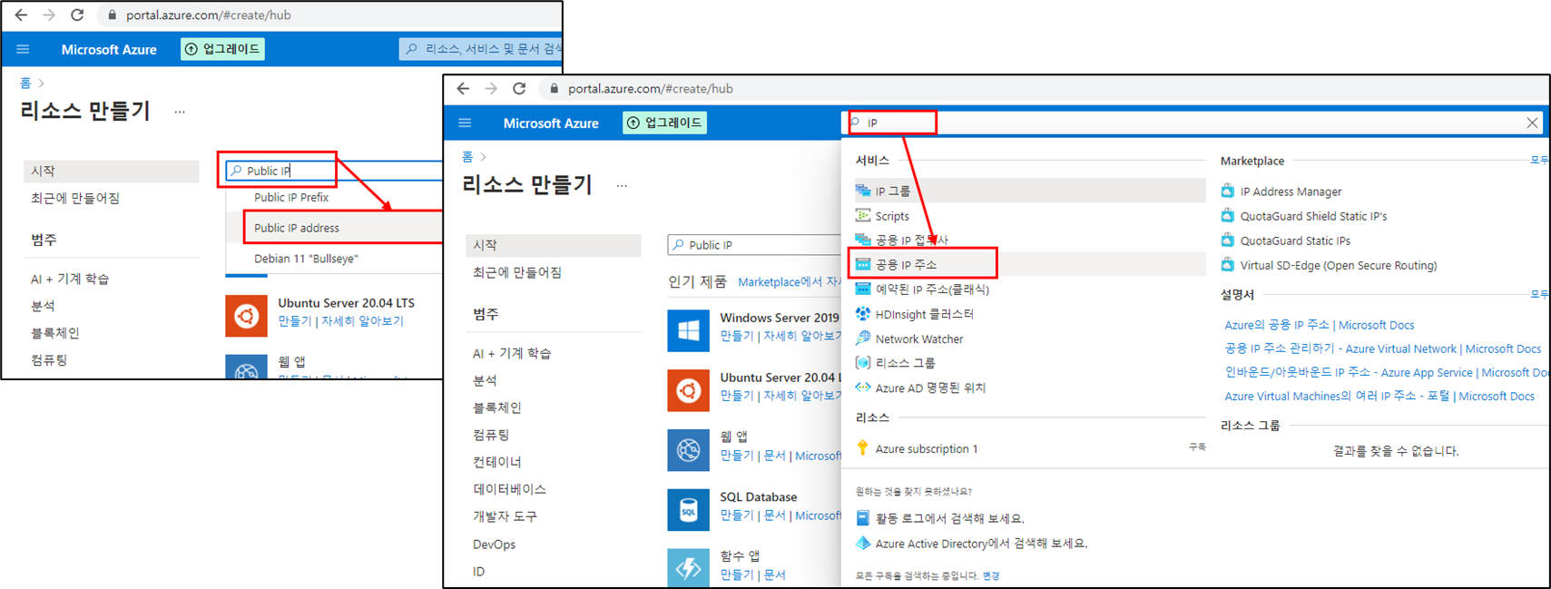Select Public IP Prefix suggestion
This screenshot has width=1551, height=589.
tap(291, 197)
